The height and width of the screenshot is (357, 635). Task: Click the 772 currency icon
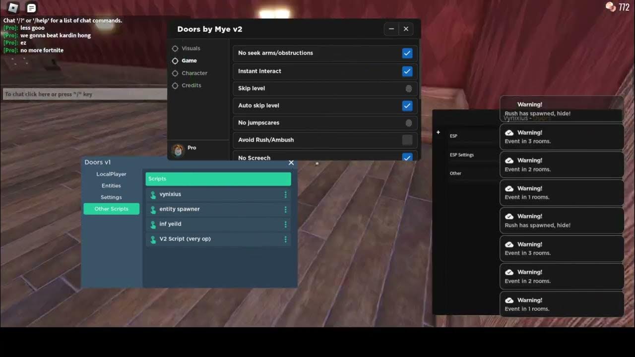coord(611,7)
